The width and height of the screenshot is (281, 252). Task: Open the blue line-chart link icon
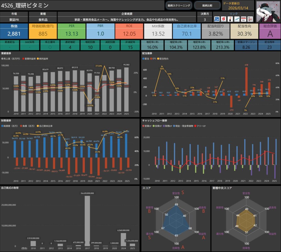pyautogui.click(x=237, y=19)
